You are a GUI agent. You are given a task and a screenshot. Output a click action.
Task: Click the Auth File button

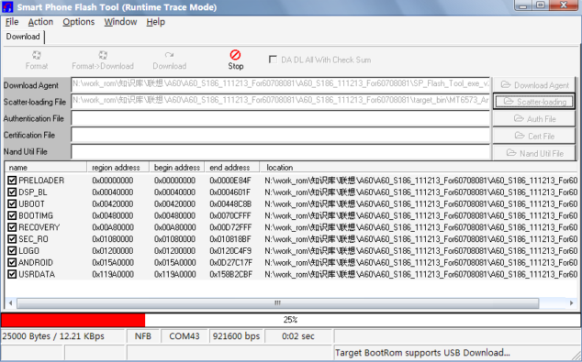(x=534, y=119)
